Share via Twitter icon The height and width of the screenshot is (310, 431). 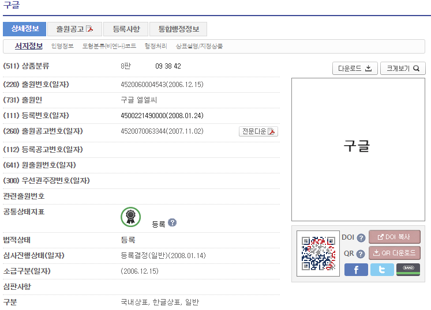point(382,270)
